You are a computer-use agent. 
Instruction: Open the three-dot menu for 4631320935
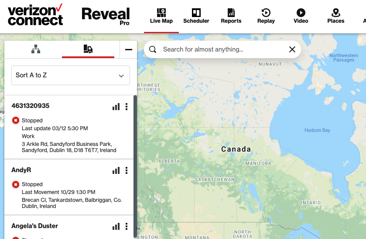(127, 107)
